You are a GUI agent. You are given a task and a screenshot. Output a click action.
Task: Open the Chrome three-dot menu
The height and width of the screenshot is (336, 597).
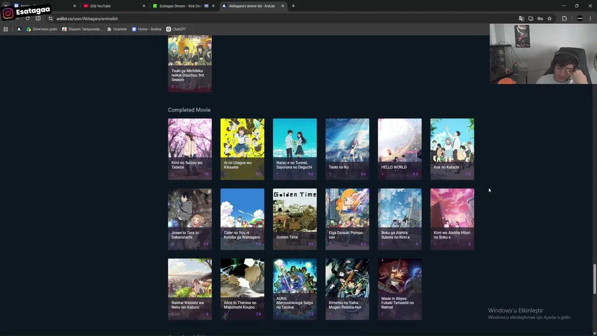click(590, 19)
